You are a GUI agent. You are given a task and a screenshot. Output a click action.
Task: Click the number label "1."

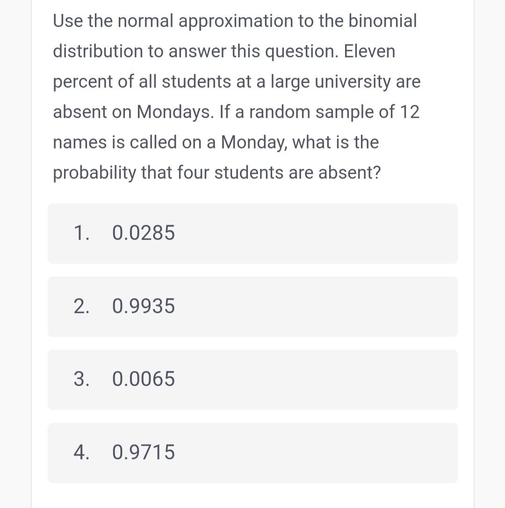81,233
